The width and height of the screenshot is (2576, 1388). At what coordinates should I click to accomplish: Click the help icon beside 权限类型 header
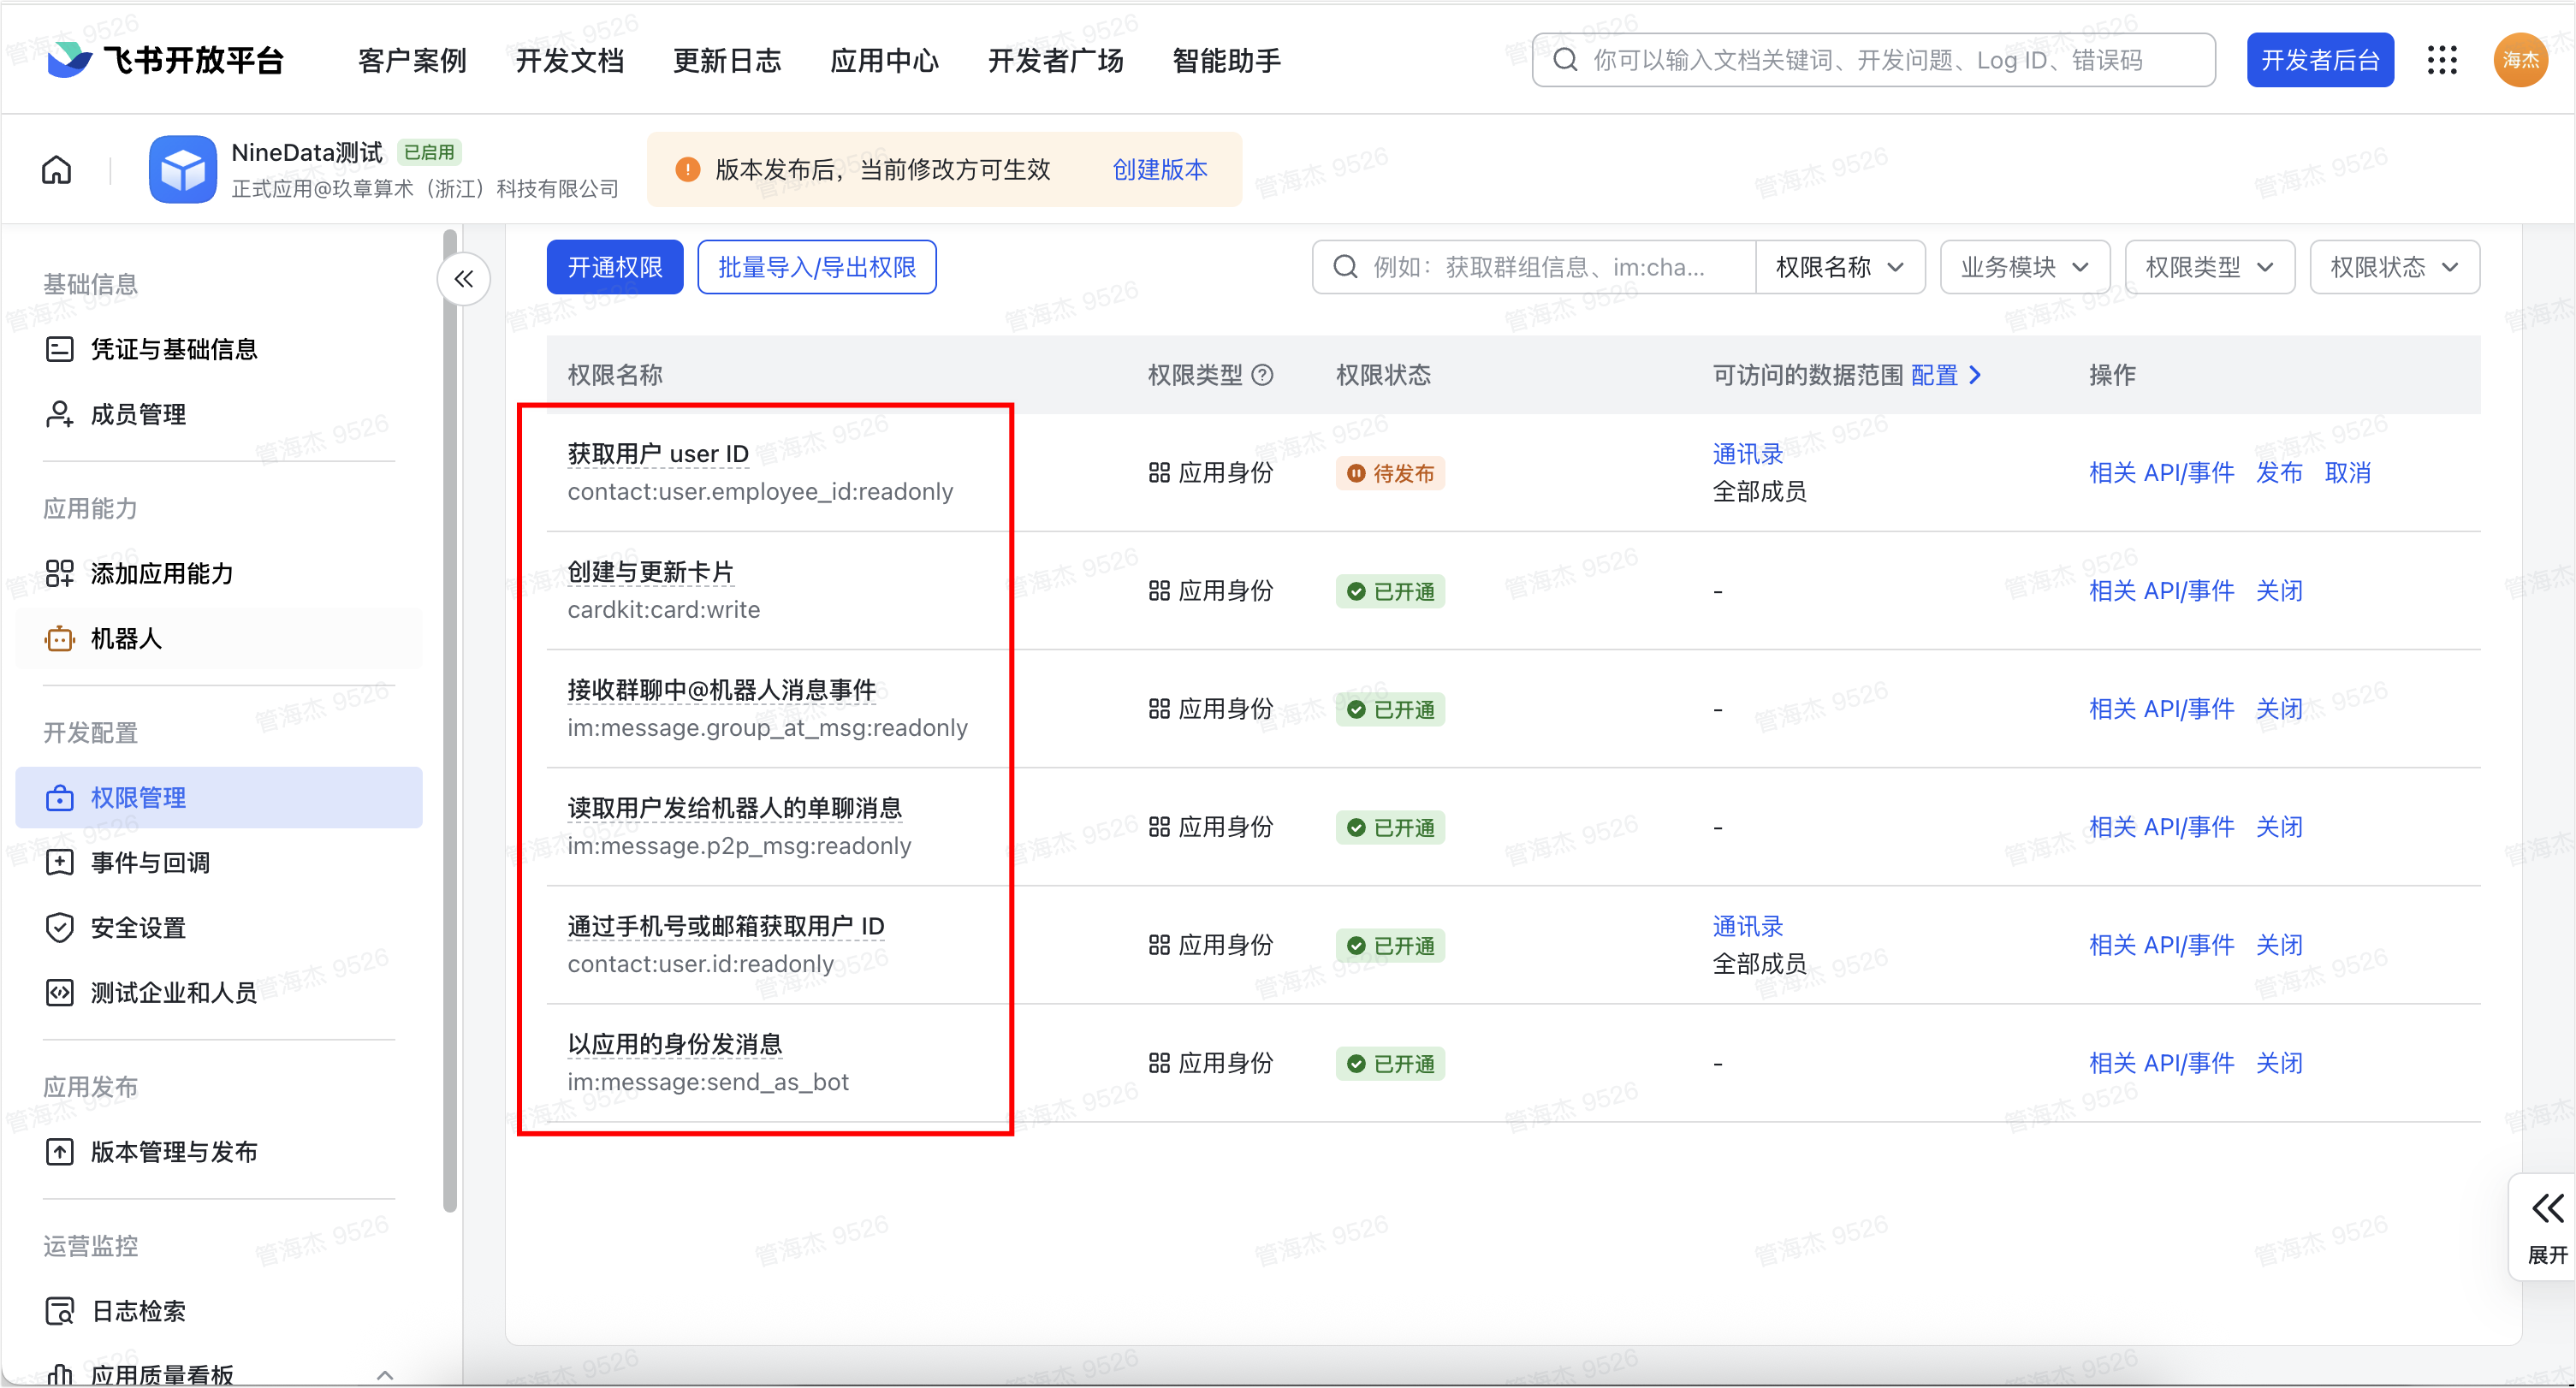coord(1263,375)
